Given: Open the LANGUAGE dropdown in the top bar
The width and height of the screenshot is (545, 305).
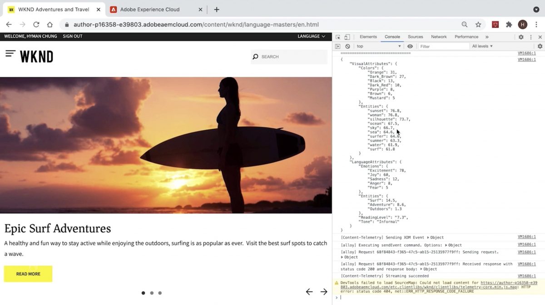Looking at the screenshot, I should 311,36.
